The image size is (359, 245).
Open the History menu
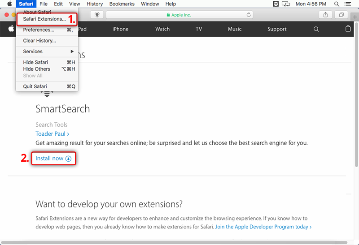[95, 4]
